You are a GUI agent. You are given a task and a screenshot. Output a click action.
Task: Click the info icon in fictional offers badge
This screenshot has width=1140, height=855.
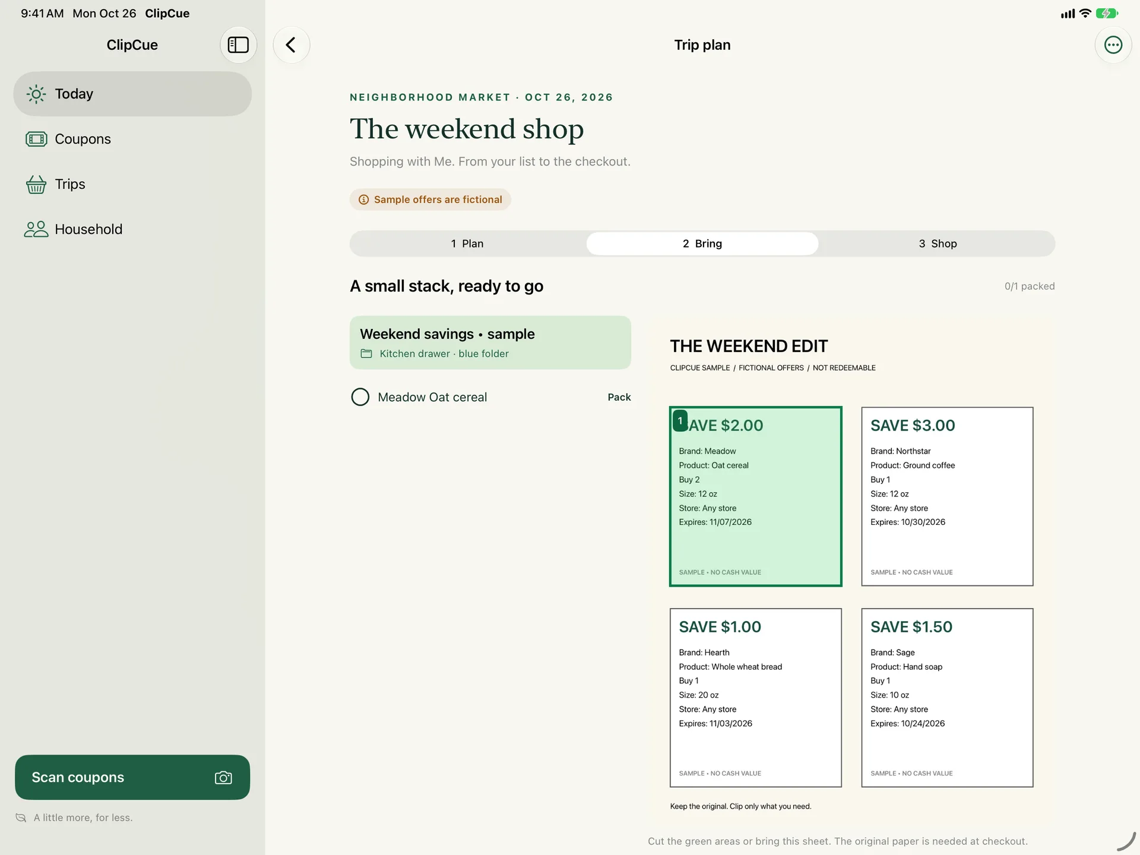pos(363,199)
